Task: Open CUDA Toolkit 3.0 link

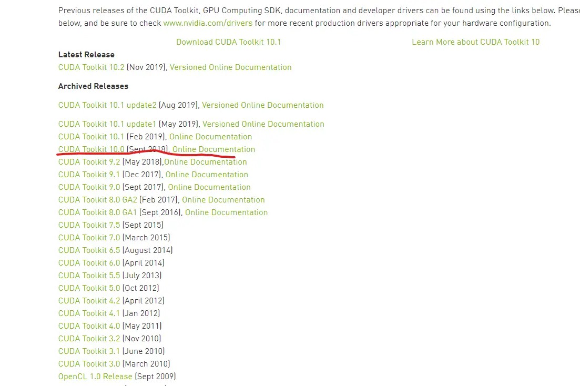Action: pos(89,363)
